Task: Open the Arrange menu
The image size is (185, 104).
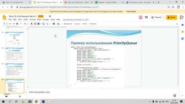Action: click(46, 19)
